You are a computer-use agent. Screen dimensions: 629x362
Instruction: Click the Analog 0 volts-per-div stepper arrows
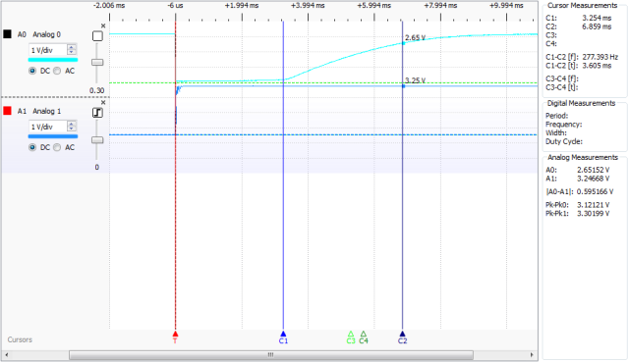click(72, 50)
